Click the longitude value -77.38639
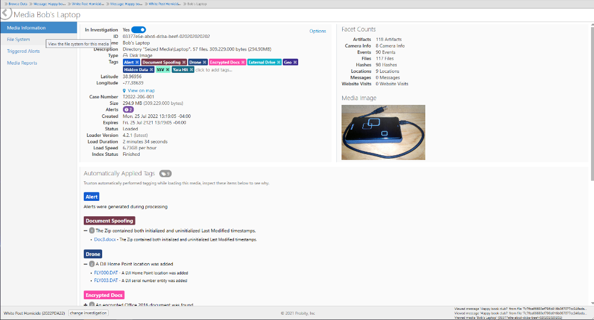Viewport: 594px width, 320px height. pos(133,83)
